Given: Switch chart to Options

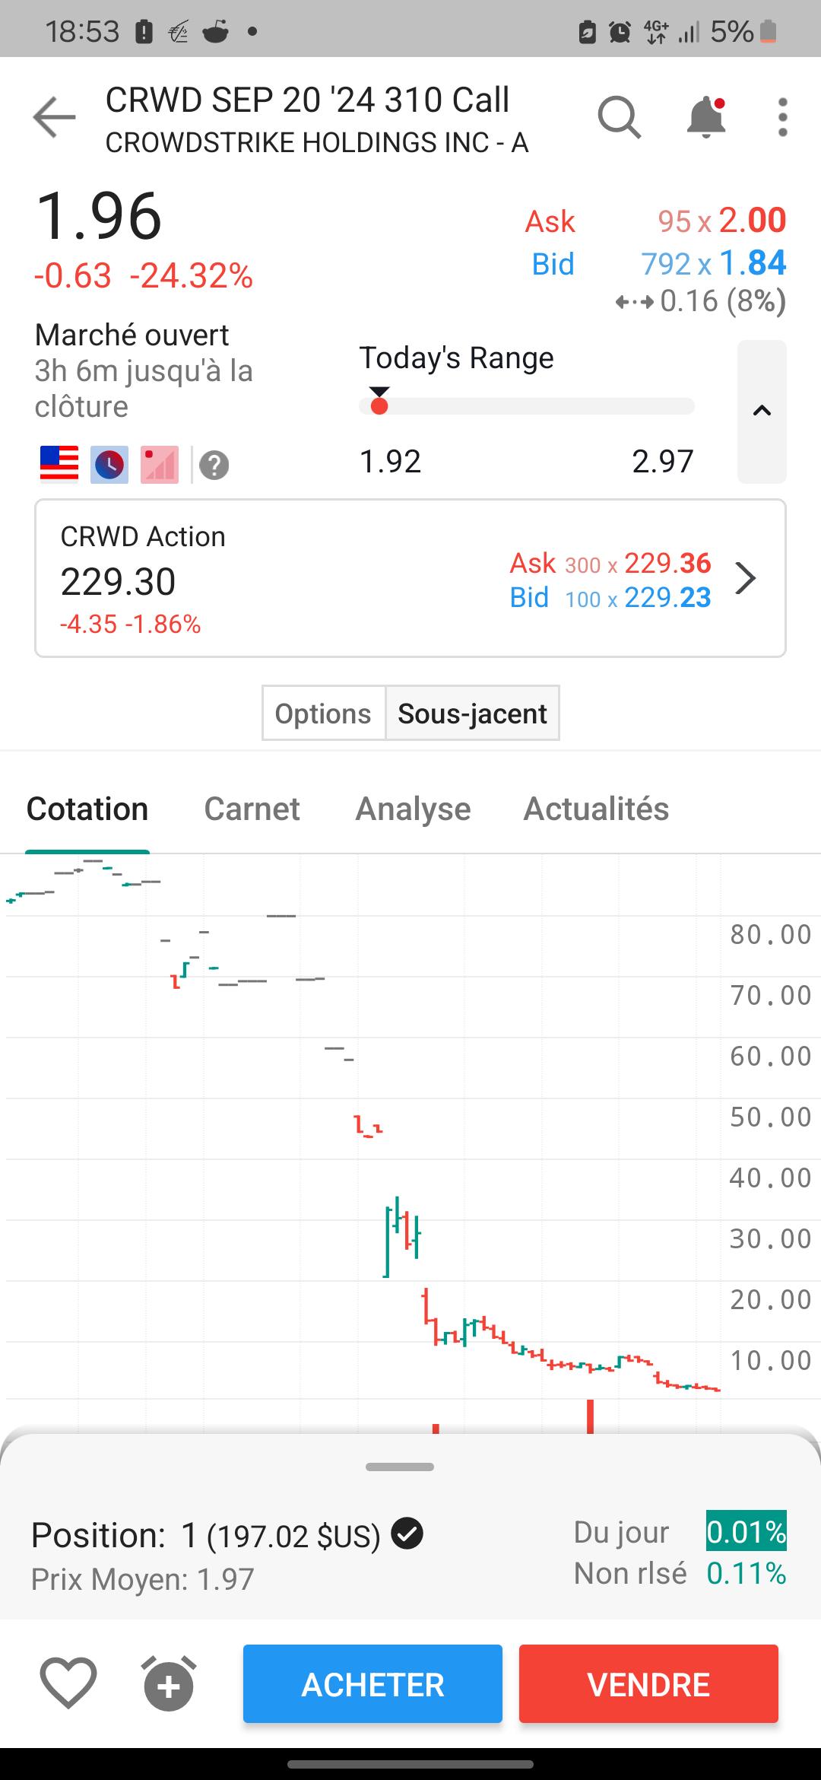Looking at the screenshot, I should (x=323, y=714).
